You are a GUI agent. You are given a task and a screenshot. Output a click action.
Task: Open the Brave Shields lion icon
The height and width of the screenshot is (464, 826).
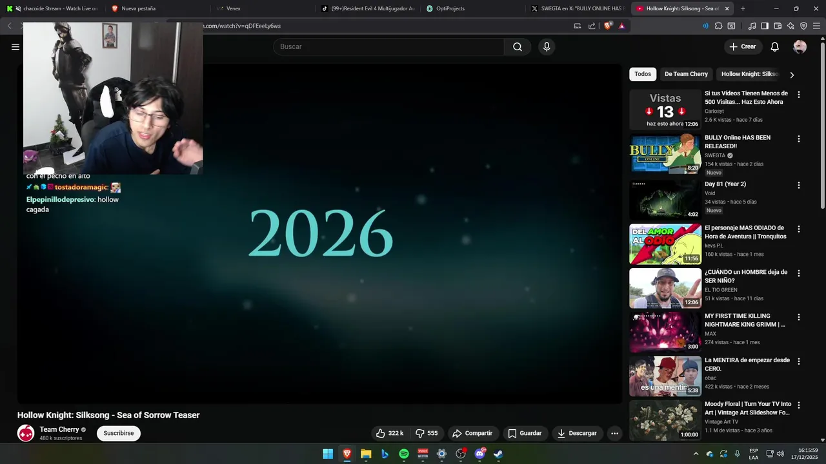click(607, 26)
